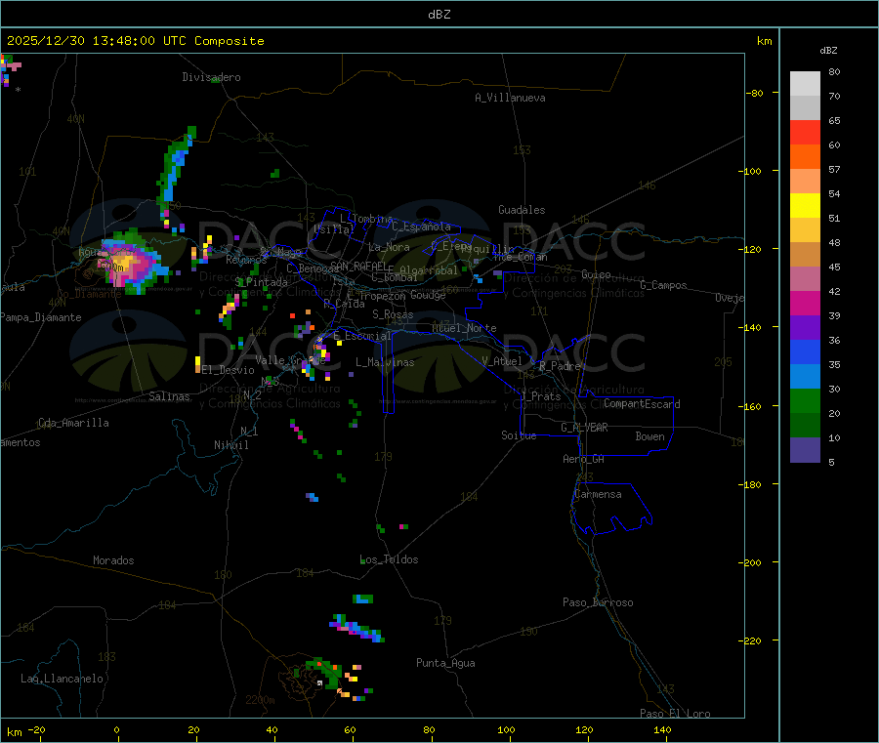Click the Valle_Grande label
The width and height of the screenshot is (879, 743).
pyautogui.click(x=290, y=360)
